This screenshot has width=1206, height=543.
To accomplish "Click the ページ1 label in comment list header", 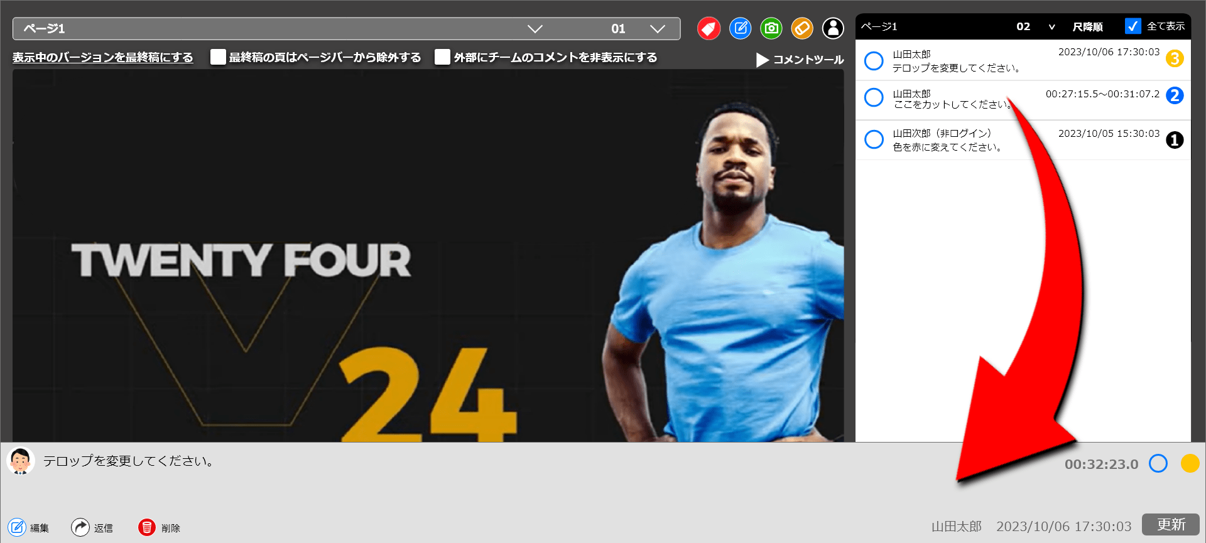I will point(879,26).
